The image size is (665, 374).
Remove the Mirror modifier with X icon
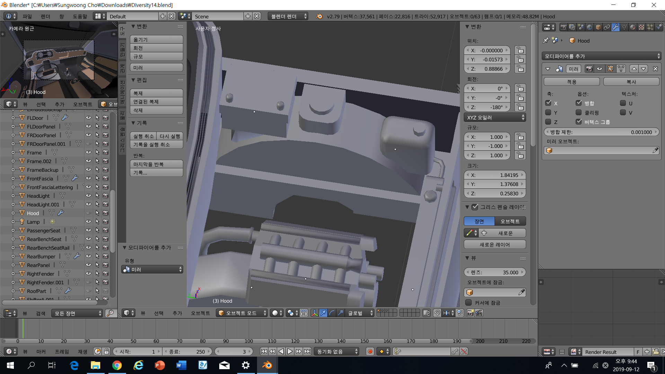click(655, 69)
